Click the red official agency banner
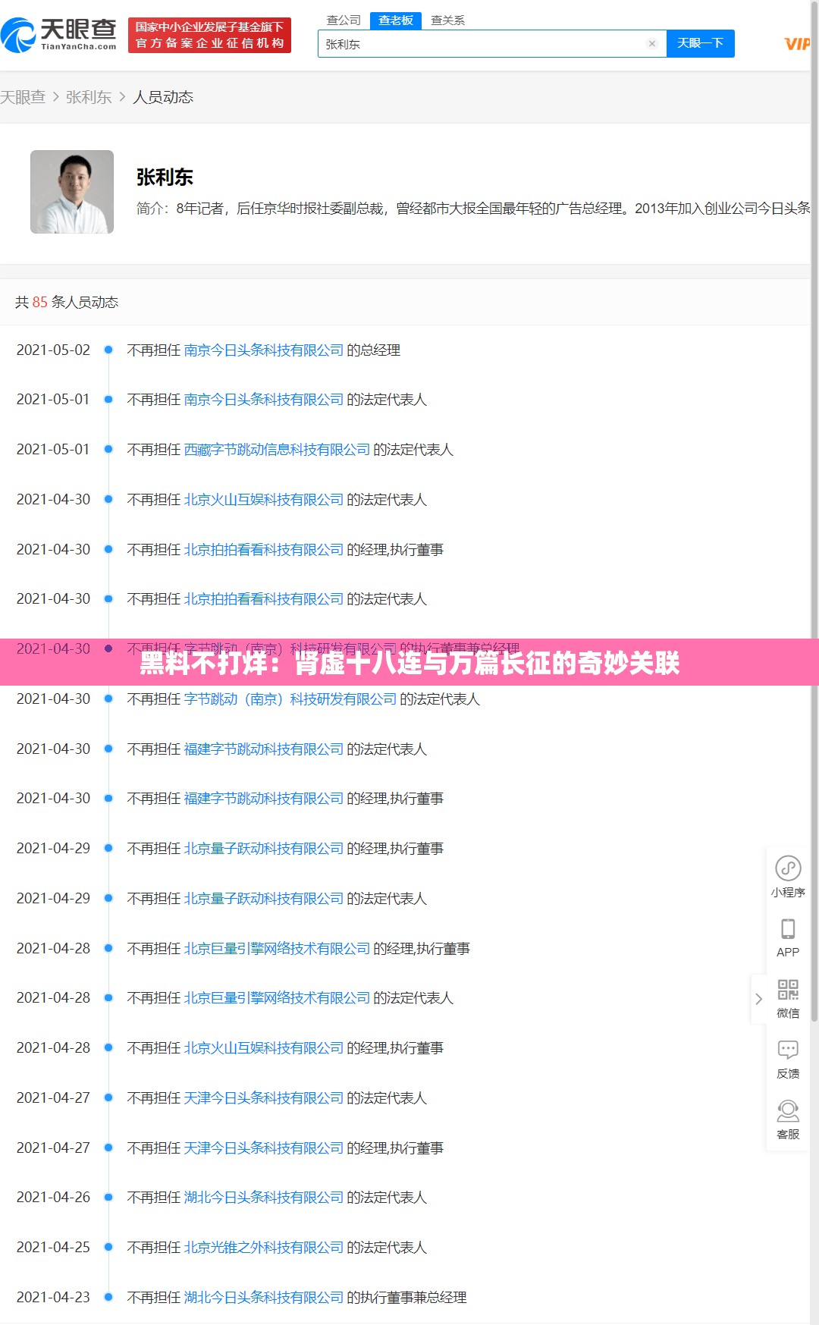 209,35
